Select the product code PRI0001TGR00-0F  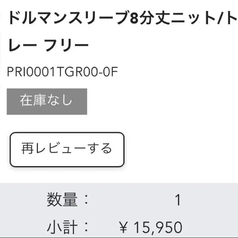[62, 72]
